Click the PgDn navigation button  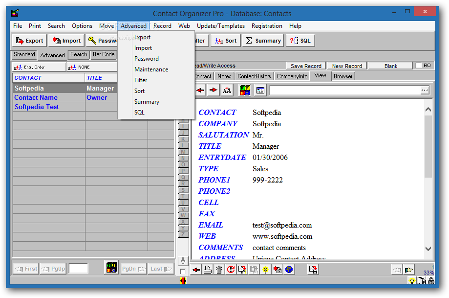pos(133,269)
